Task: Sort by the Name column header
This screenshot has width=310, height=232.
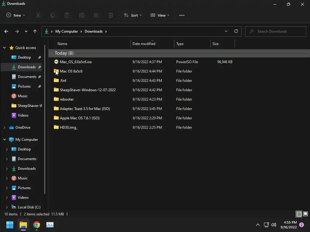Action: click(62, 44)
